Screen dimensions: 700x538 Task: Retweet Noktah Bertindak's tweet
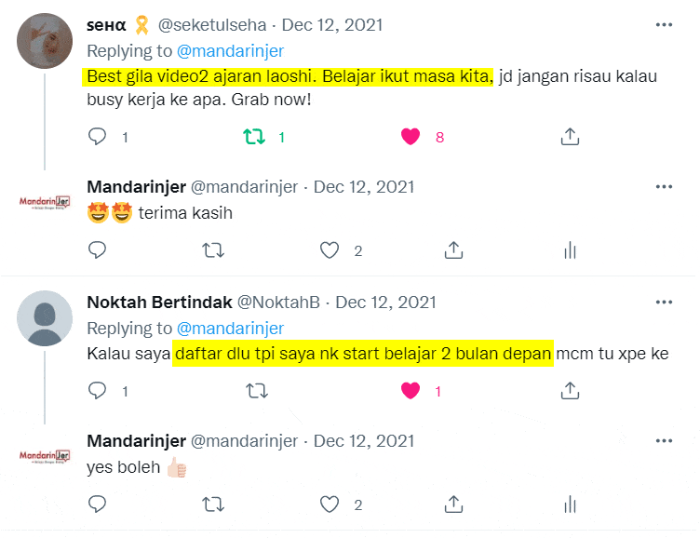click(x=253, y=392)
